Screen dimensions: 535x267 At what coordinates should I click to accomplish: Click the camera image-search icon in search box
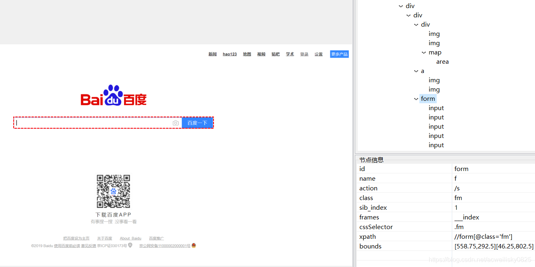[x=176, y=123]
